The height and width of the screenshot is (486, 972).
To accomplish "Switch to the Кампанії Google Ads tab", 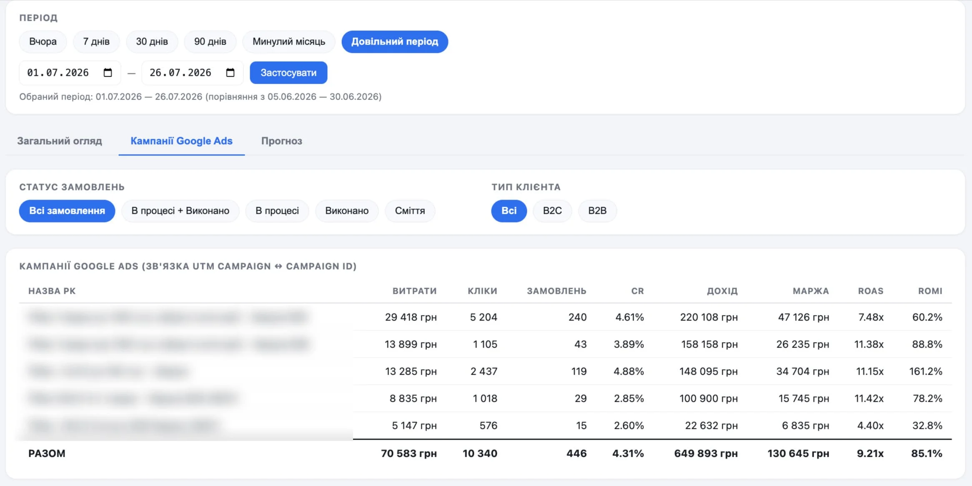I will tap(181, 141).
